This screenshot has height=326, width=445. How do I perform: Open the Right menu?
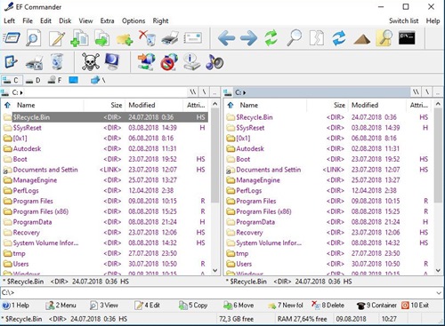coord(160,20)
